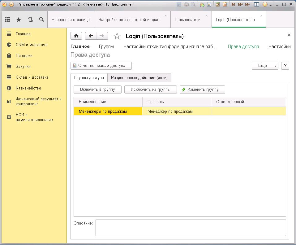Click the favorites page star icon
296x245 pixels.
[209, 4]
